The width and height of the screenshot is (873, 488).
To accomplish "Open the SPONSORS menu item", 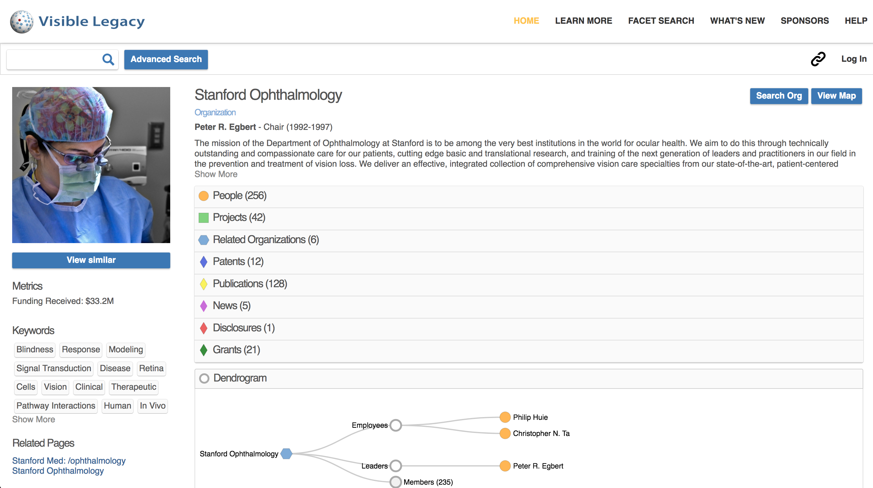I will [x=805, y=21].
